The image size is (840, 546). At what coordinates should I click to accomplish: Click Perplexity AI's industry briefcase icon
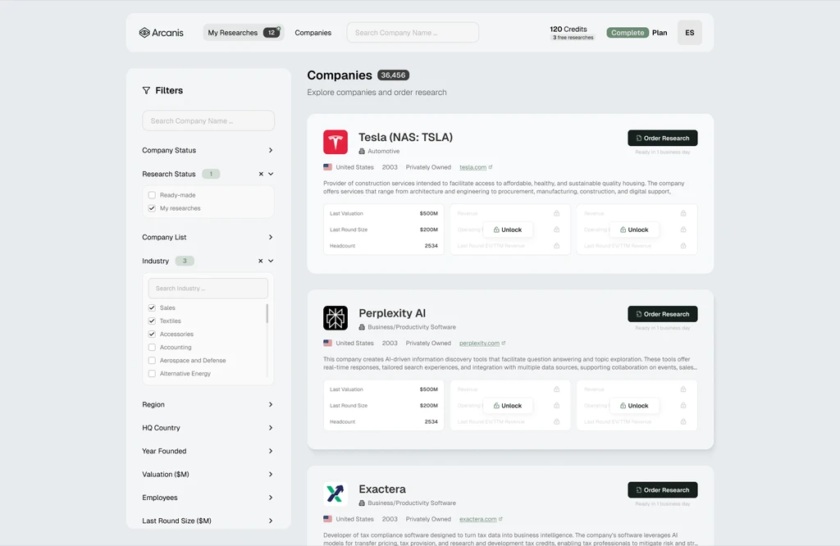[362, 327]
